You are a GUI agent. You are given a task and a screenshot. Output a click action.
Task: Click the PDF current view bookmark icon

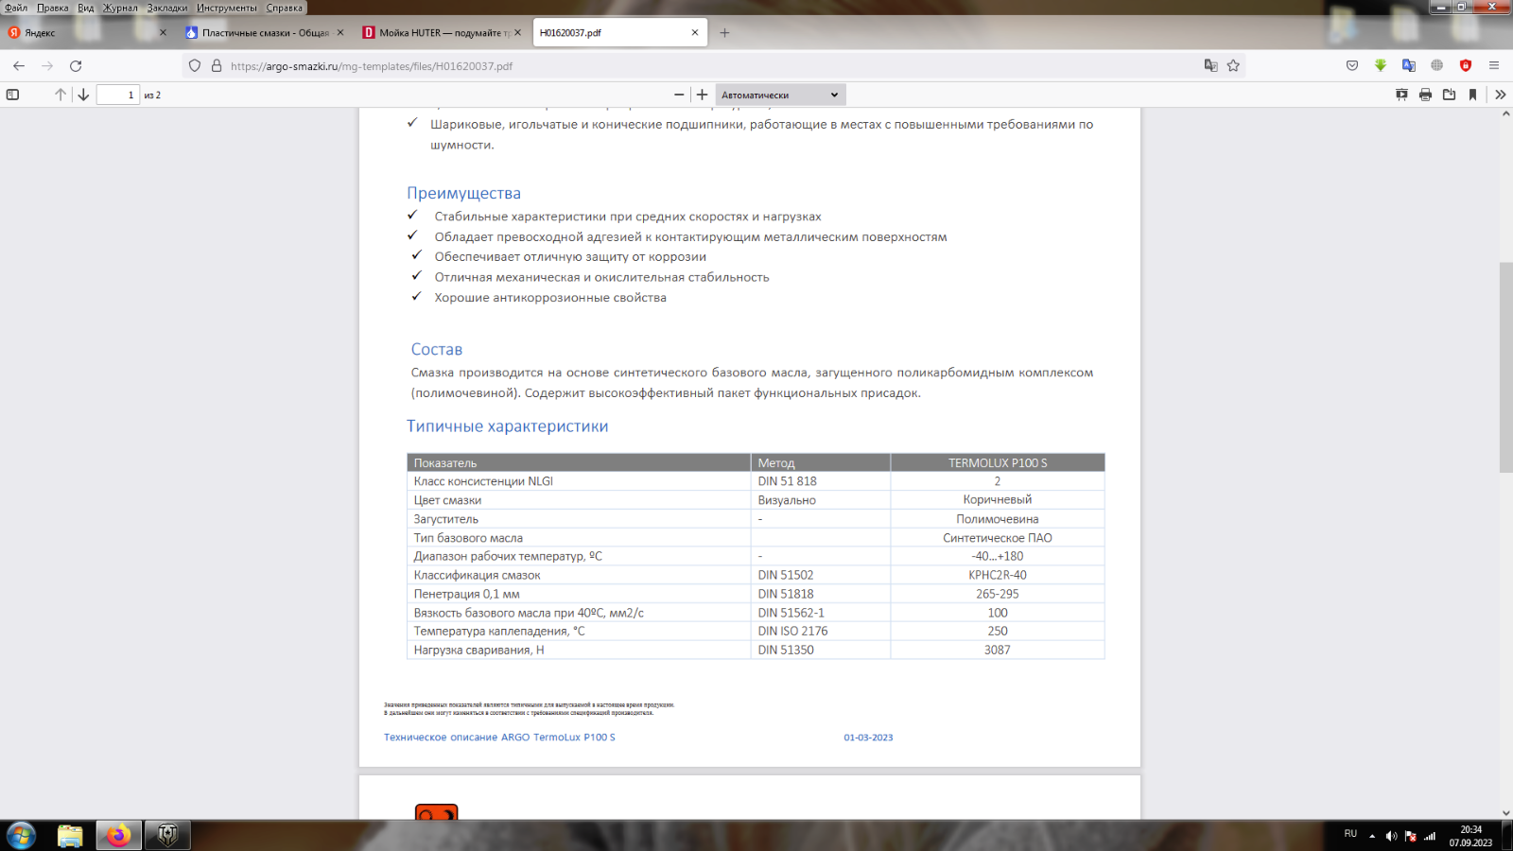(1472, 95)
